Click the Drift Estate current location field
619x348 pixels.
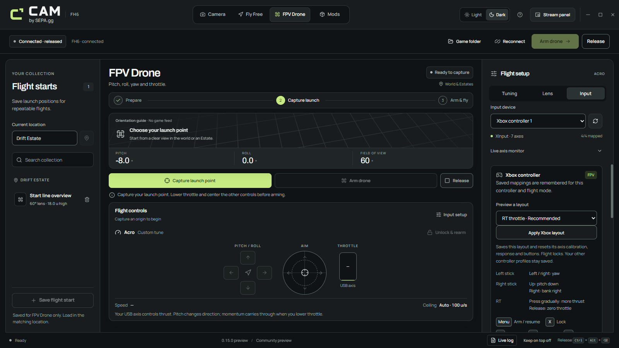click(x=44, y=138)
